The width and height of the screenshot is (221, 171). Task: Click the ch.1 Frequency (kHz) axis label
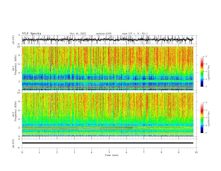click(15, 65)
